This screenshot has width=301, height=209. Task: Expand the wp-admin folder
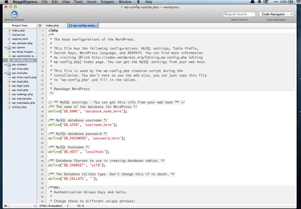[6, 47]
